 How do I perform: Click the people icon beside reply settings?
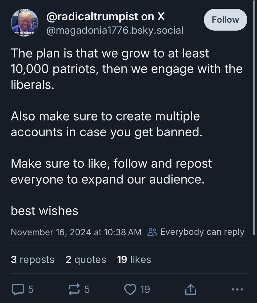point(152,232)
